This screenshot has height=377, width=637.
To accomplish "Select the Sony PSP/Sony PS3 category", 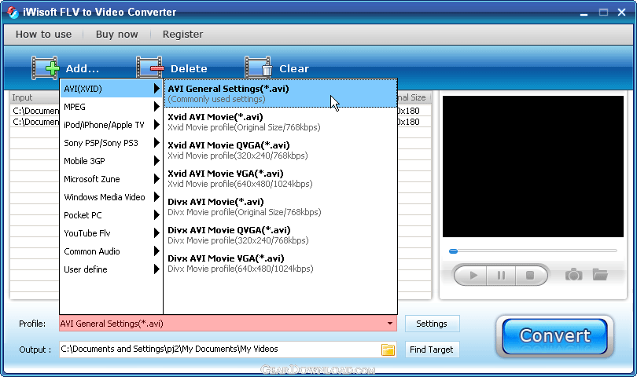I will tap(112, 143).
